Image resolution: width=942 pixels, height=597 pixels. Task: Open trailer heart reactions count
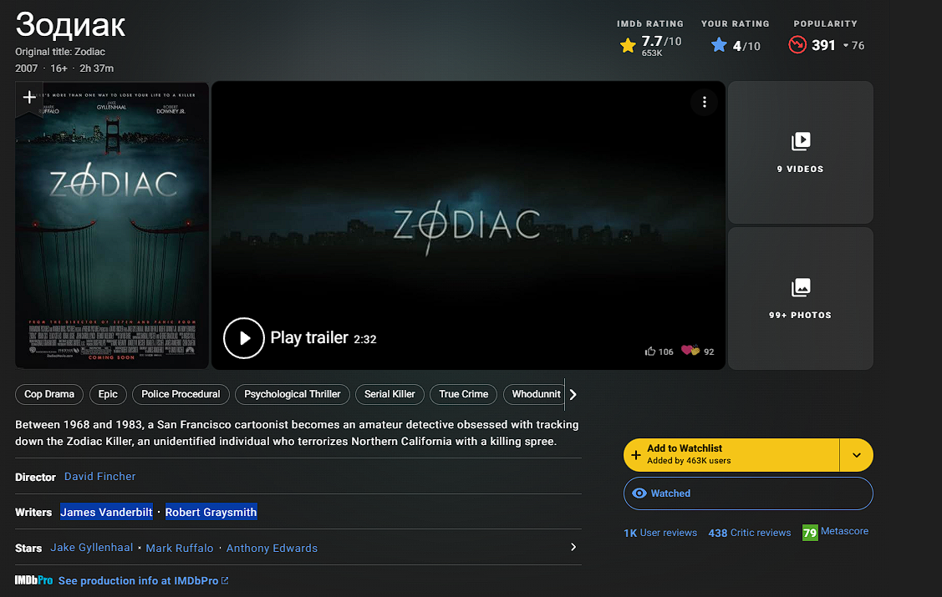click(697, 351)
